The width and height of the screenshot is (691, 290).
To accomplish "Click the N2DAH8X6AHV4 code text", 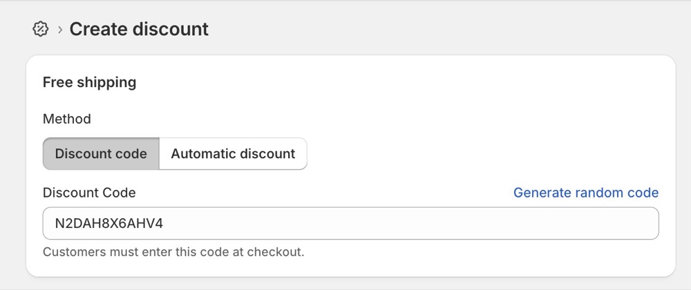I will [x=109, y=223].
